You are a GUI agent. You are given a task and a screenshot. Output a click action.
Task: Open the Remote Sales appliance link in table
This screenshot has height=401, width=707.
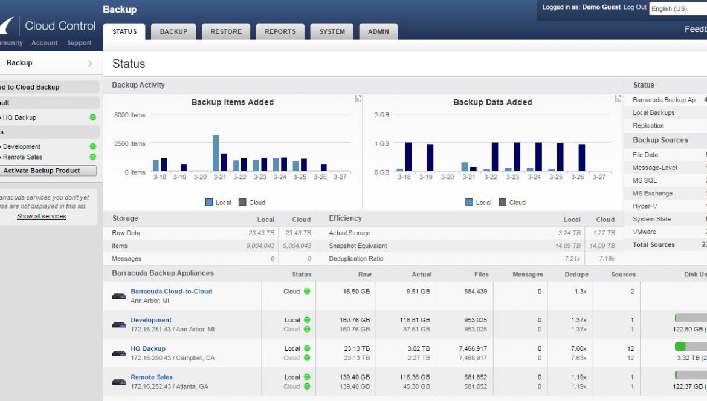(x=152, y=377)
